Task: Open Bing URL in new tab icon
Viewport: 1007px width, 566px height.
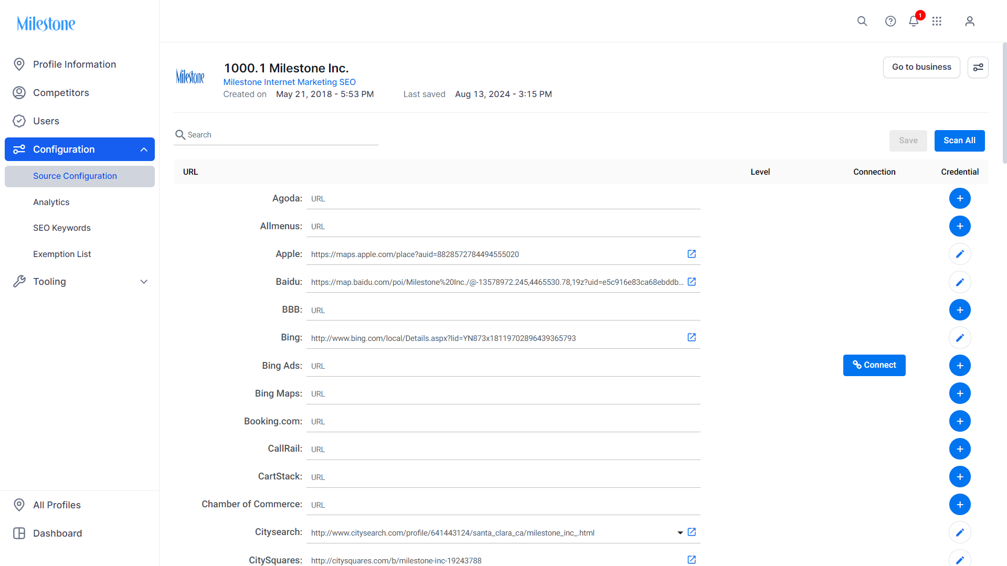Action: tap(692, 337)
